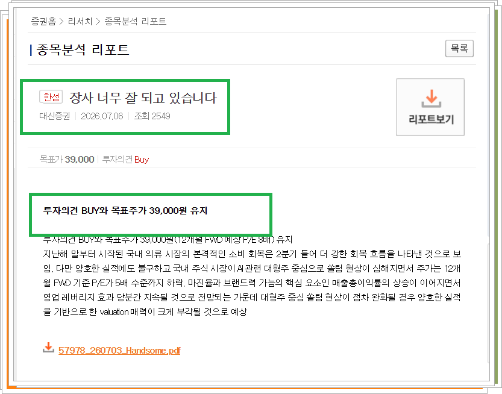The height and width of the screenshot is (394, 502).
Task: Open the 리포트보기 report viewer button
Action: (430, 107)
